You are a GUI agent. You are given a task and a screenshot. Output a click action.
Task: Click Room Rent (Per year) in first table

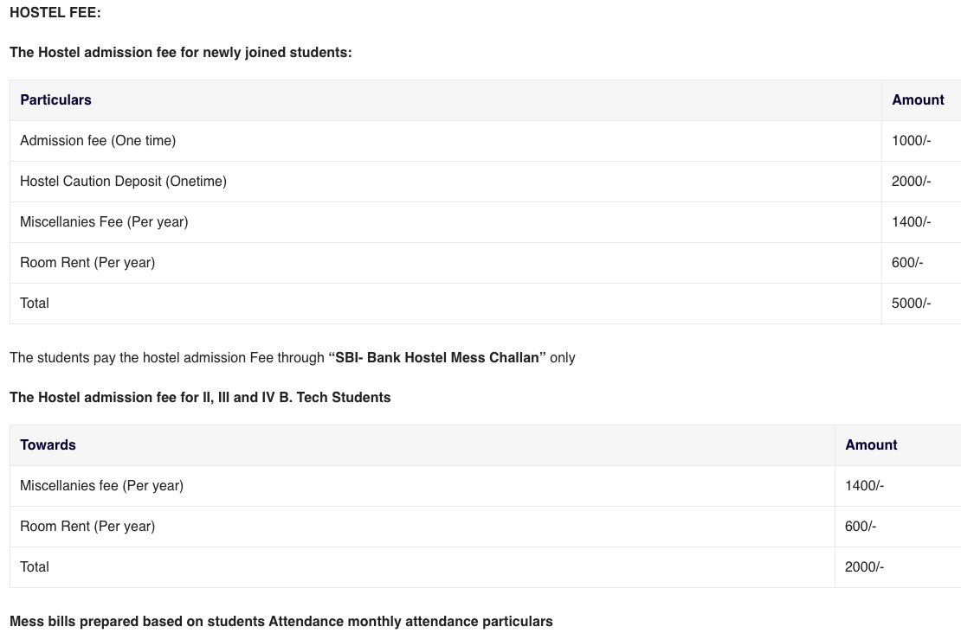(87, 263)
